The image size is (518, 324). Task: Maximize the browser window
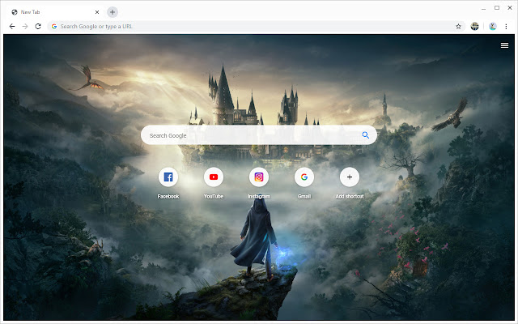[497, 7]
